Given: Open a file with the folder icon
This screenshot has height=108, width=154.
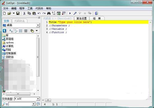Looking at the screenshot, I should 9,13.
